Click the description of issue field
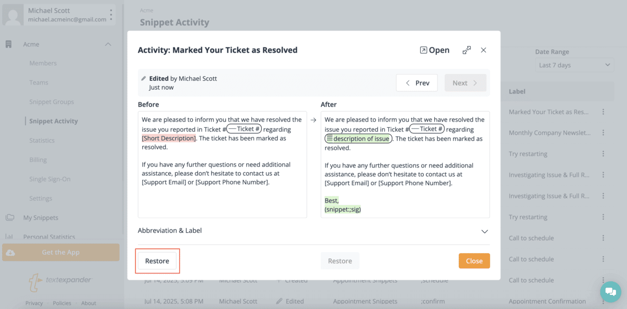This screenshot has width=627, height=309. (358, 138)
